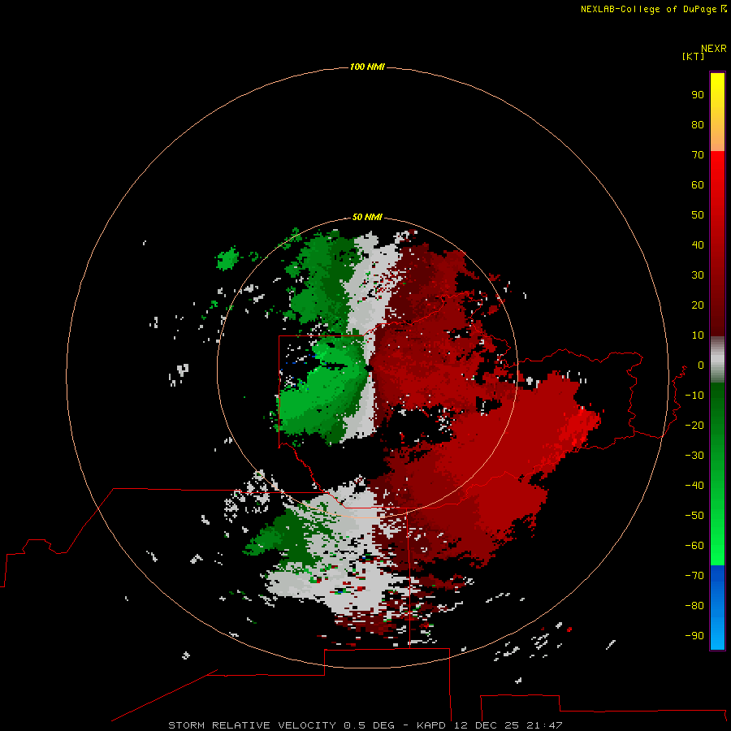Click the 50 NMI range ring label
This screenshot has height=731, width=731.
tap(367, 217)
